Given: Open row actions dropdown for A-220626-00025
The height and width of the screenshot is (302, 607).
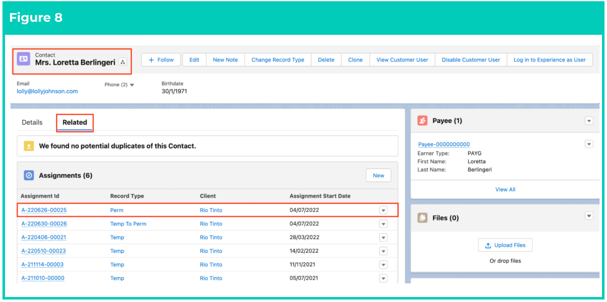Looking at the screenshot, I should pos(383,210).
